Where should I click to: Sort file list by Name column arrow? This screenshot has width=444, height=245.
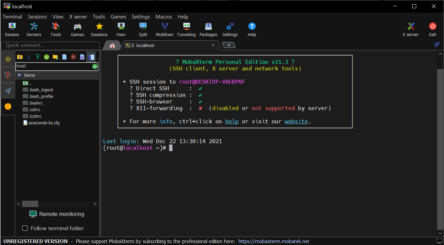(19, 75)
